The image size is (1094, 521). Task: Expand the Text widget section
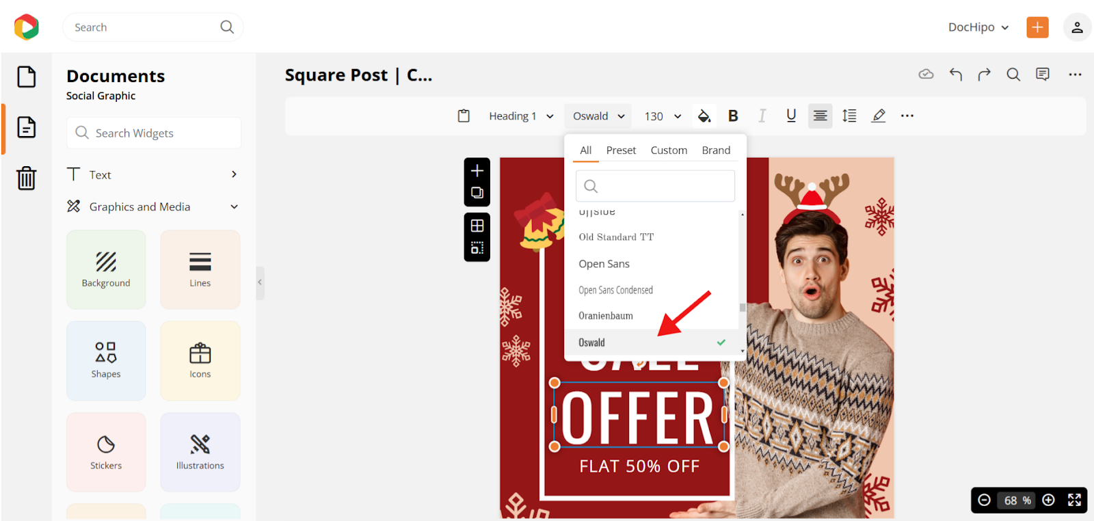[153, 174]
